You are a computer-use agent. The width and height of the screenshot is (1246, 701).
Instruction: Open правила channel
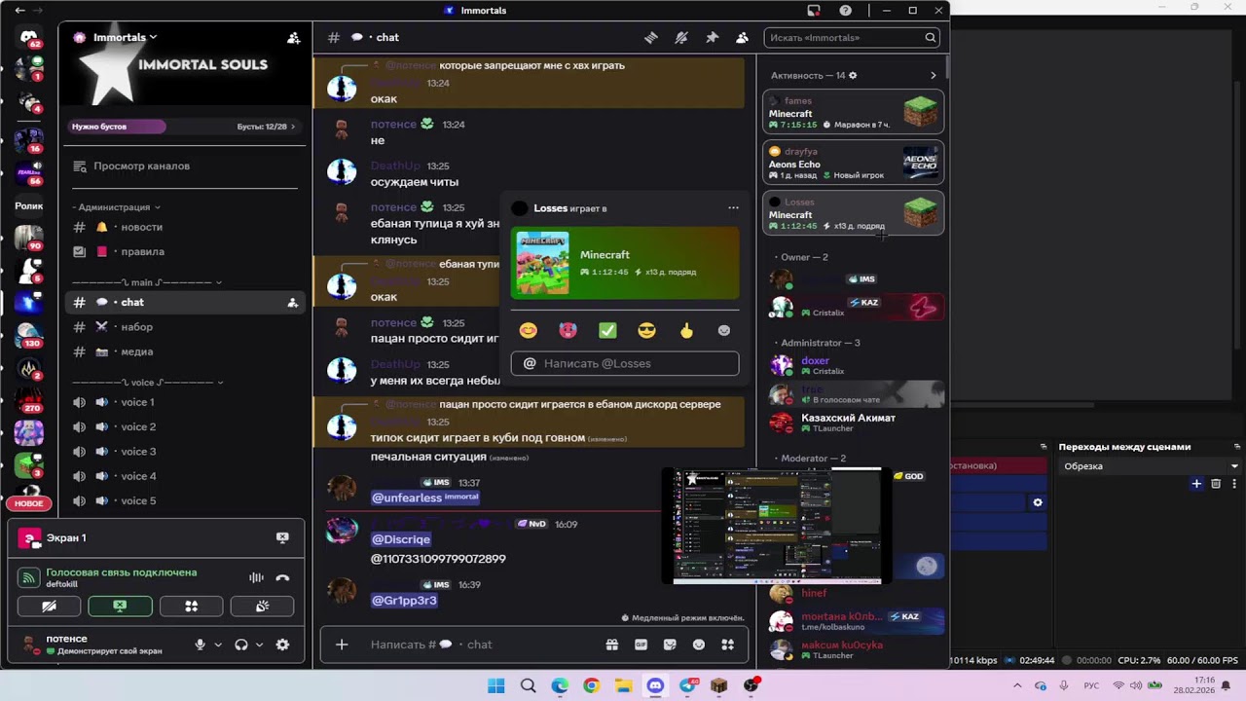point(185,252)
